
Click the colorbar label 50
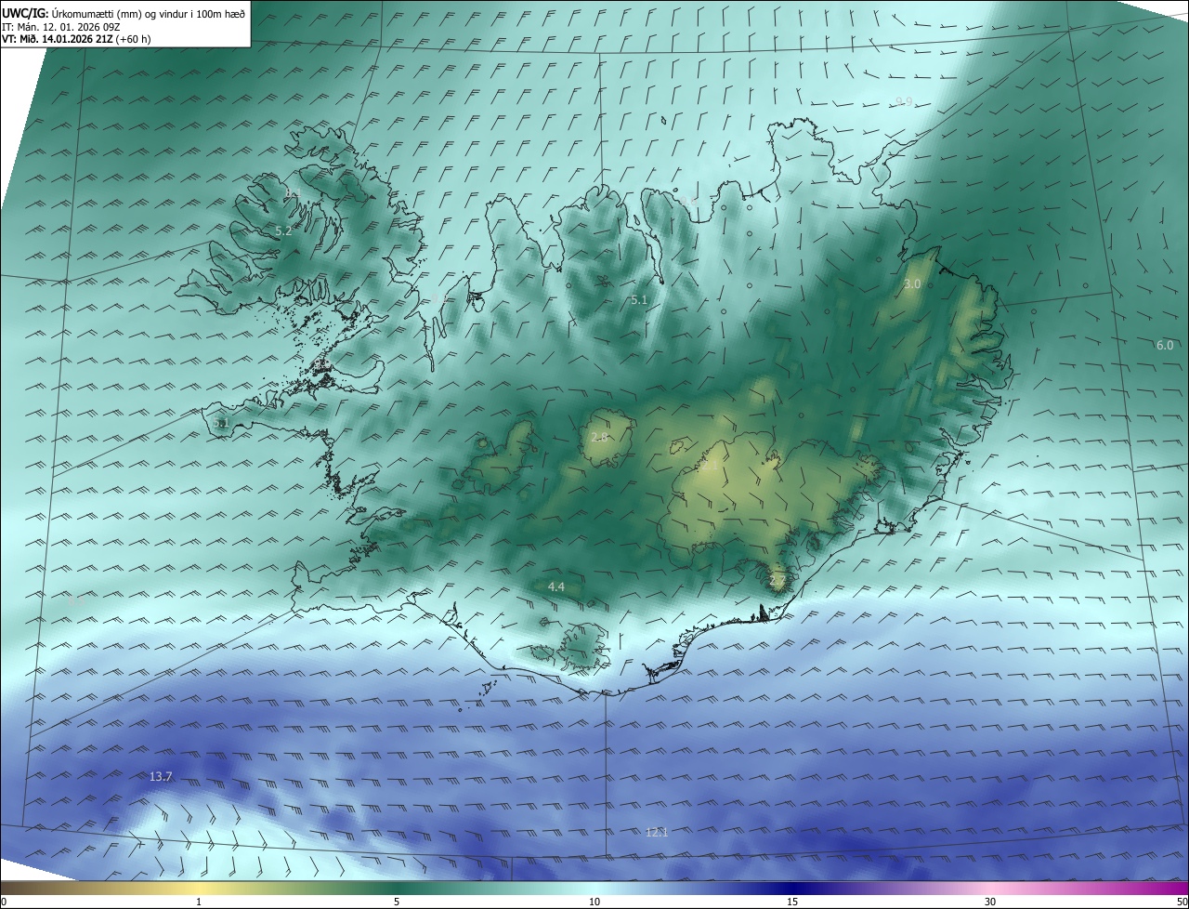pyautogui.click(x=1182, y=902)
